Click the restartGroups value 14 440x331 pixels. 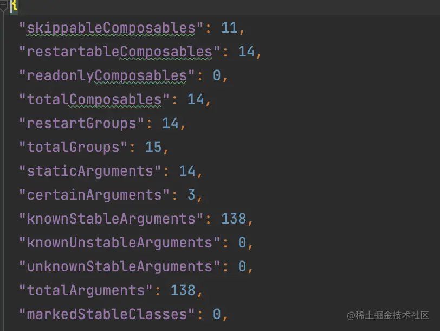[170, 123]
